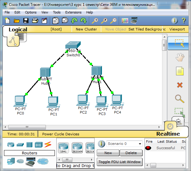Select Custom Made Devices icon
191x171 pixels.
[30, 162]
